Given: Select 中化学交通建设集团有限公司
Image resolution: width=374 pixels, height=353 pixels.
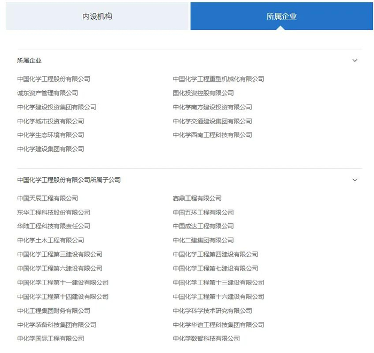Looking at the screenshot, I should click(x=213, y=121).
